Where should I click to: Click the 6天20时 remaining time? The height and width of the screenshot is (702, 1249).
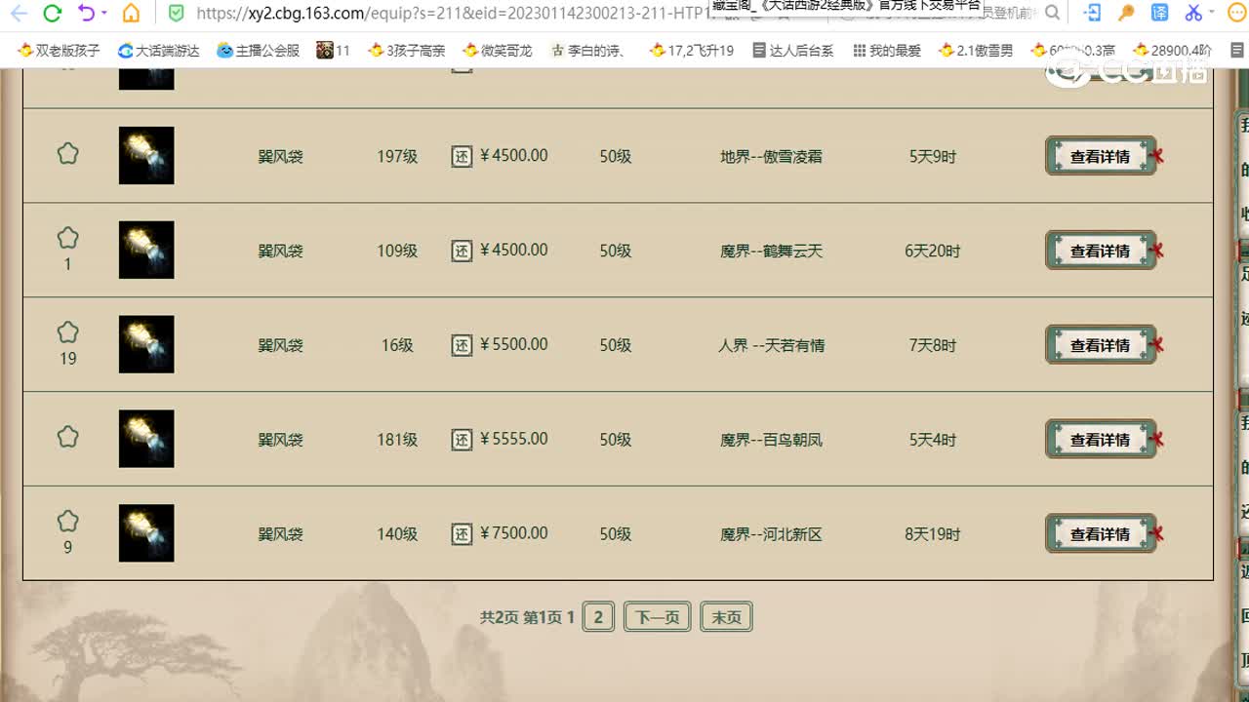point(933,251)
